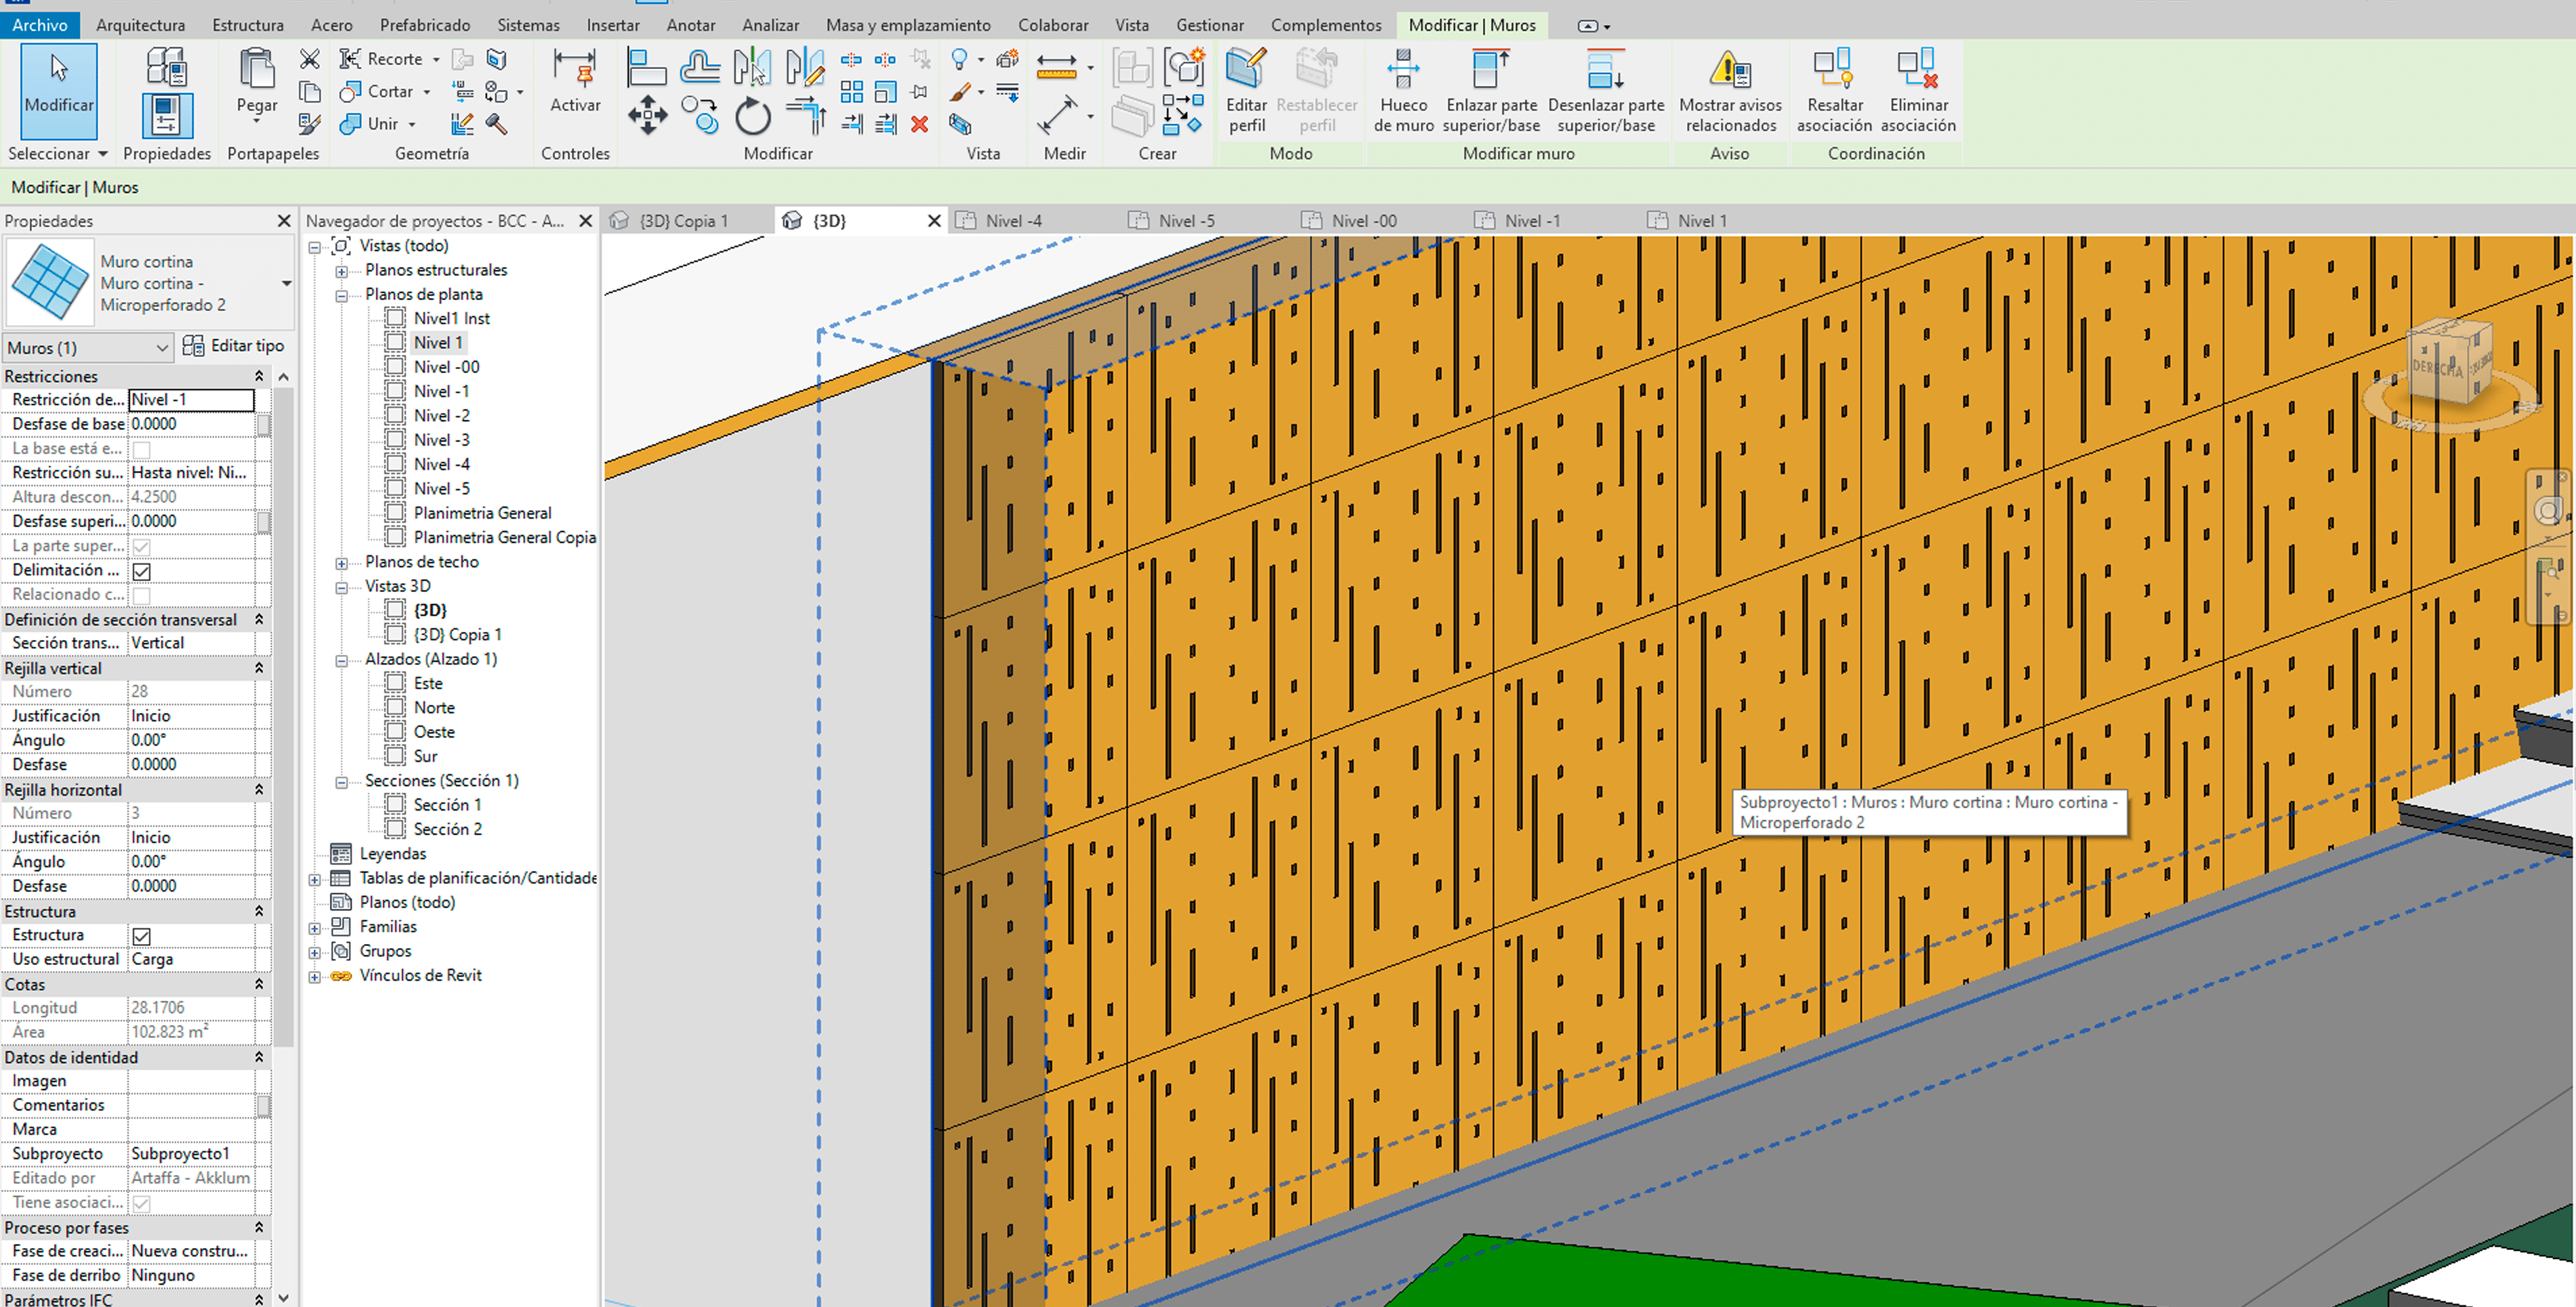Select the Rotate tool icon
The image size is (2576, 1307).
coord(752,116)
